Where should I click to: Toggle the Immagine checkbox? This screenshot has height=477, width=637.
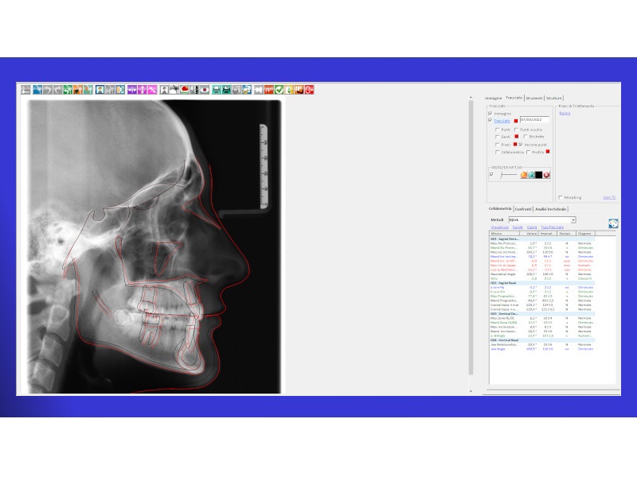[490, 114]
